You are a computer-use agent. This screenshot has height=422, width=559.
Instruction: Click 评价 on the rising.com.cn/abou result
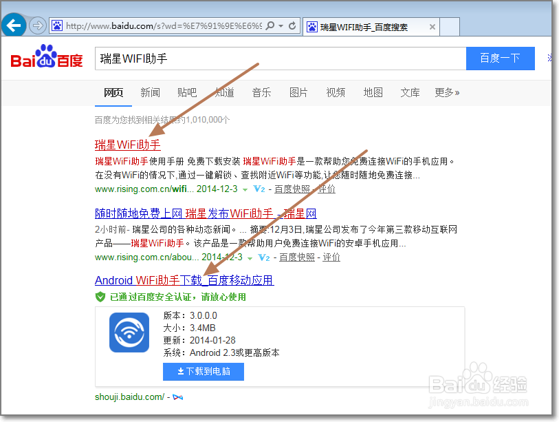[331, 257]
